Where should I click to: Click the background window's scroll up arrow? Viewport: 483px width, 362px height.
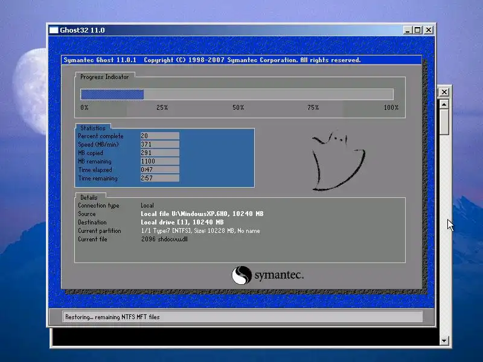[x=444, y=104]
